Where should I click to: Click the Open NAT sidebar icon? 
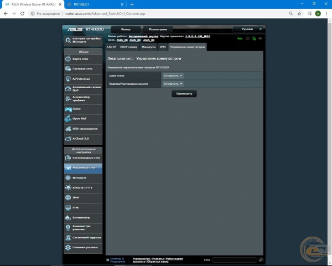point(69,118)
